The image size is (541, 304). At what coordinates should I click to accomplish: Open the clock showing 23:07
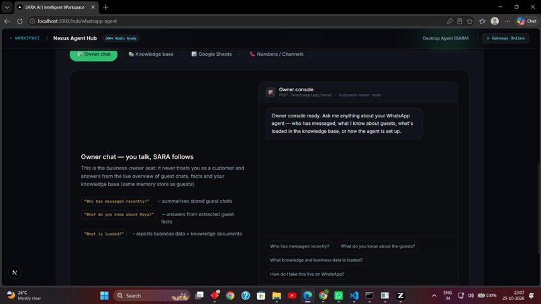[513, 295]
